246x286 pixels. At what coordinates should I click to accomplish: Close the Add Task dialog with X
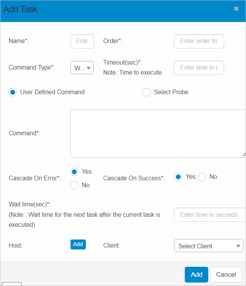tap(236, 9)
